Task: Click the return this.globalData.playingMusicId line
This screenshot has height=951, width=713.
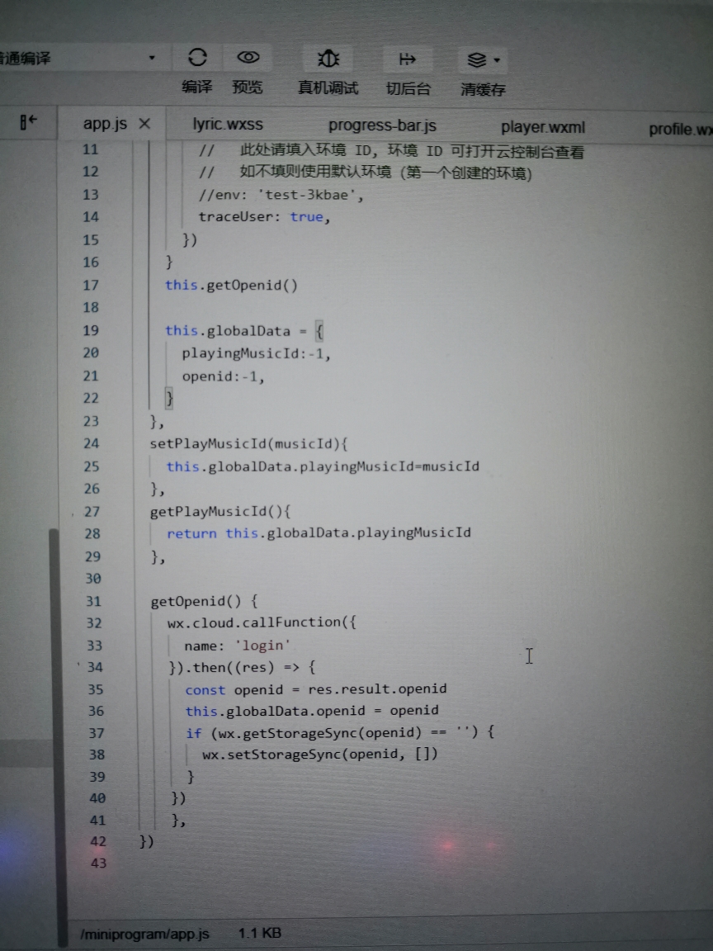Action: (319, 533)
